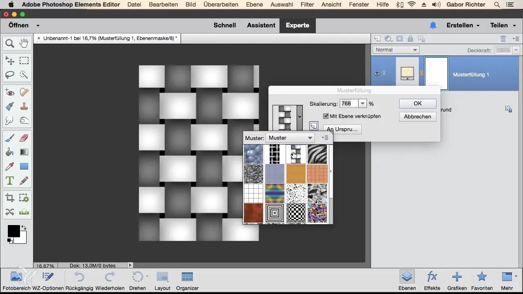Reset default black and white colors

(9, 241)
